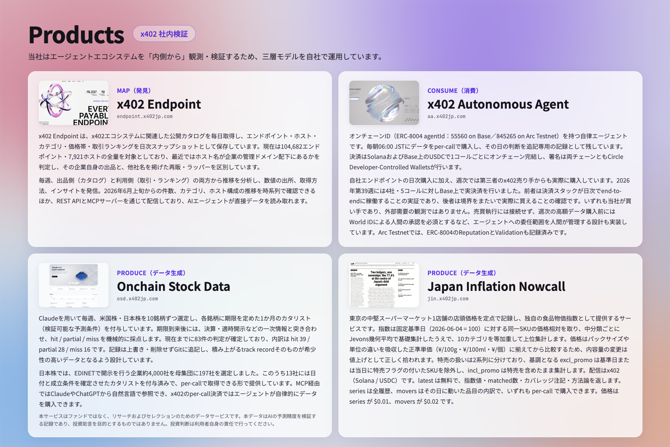Open the Onchain Stock Data title
This screenshot has width=670, height=447.
(173, 286)
